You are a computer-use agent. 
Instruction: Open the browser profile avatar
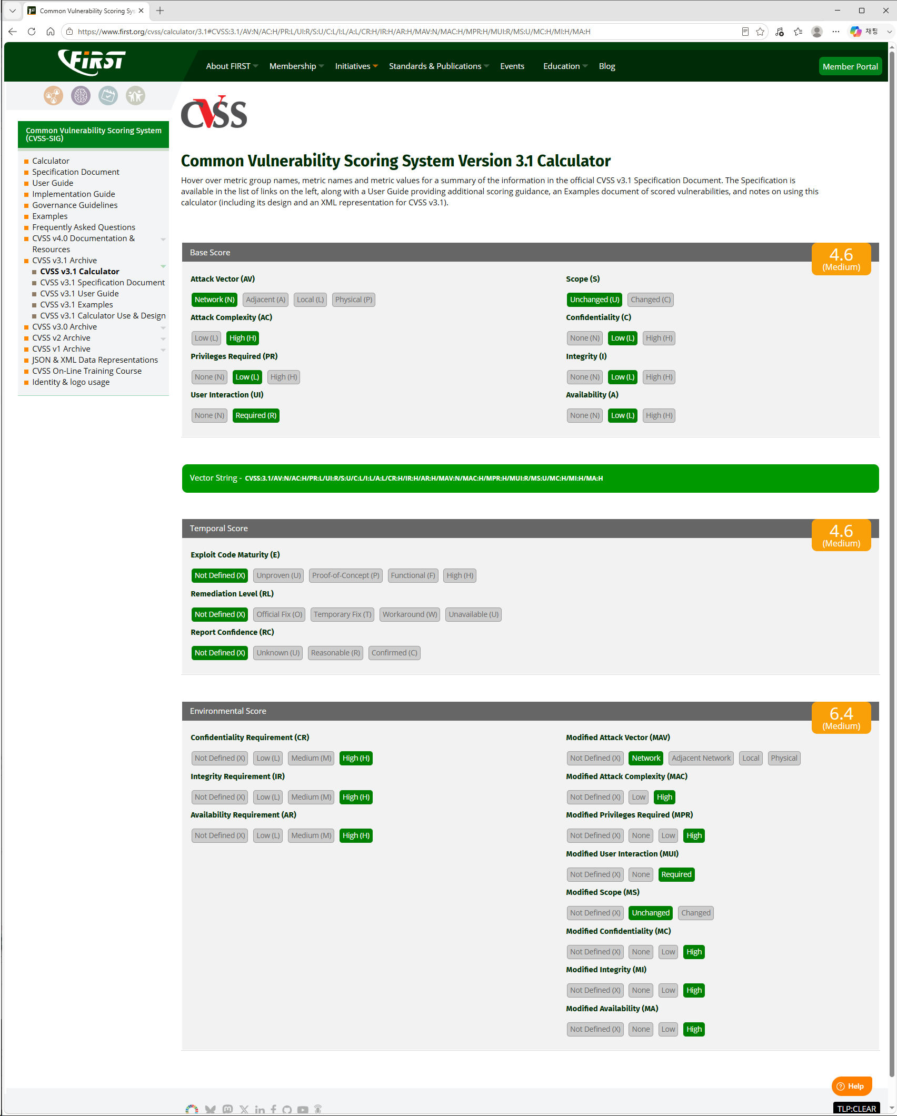pyautogui.click(x=817, y=32)
